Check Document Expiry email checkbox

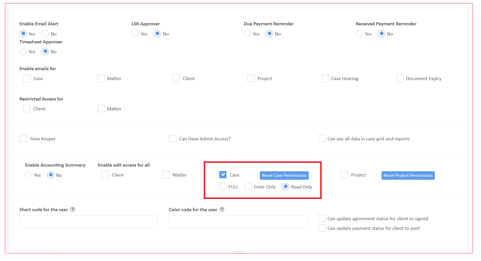coord(400,78)
